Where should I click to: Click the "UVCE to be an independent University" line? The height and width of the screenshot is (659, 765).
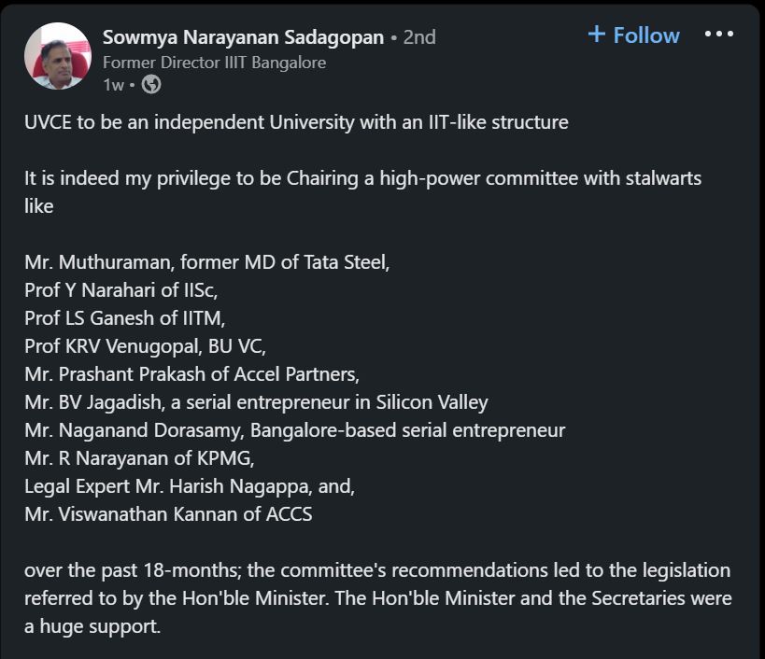pyautogui.click(x=296, y=122)
